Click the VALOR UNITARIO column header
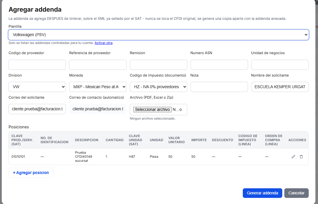 [177, 140]
